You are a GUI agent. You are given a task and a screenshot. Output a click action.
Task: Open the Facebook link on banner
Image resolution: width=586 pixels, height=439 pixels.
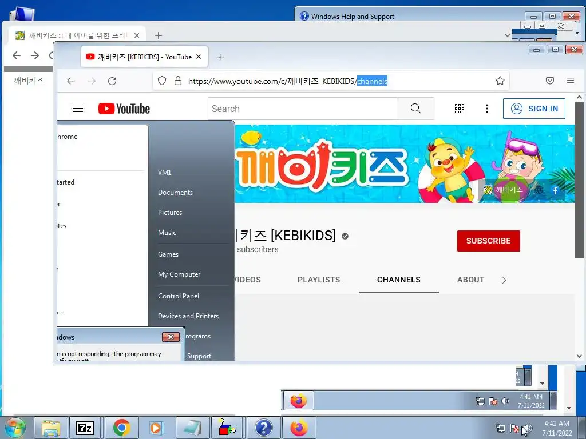click(555, 190)
